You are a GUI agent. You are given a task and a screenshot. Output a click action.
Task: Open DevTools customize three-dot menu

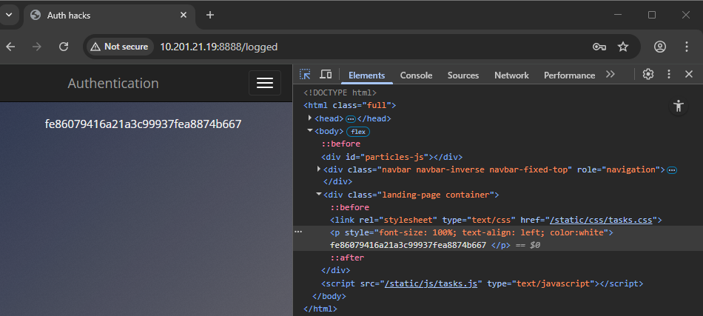[x=669, y=75]
